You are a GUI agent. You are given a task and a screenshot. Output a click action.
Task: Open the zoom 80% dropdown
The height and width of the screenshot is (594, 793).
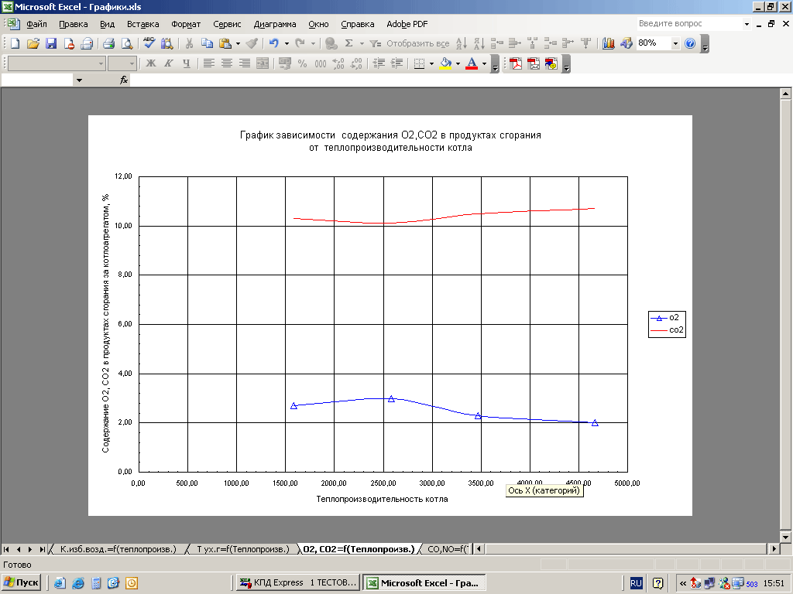[675, 43]
